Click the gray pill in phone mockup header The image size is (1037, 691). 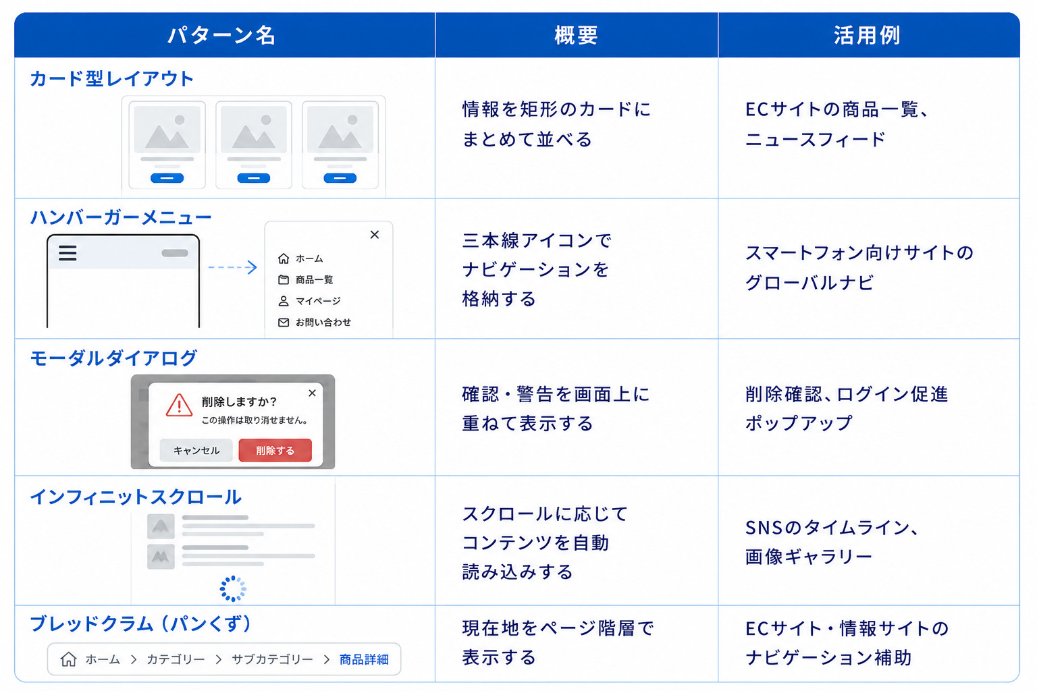point(175,253)
